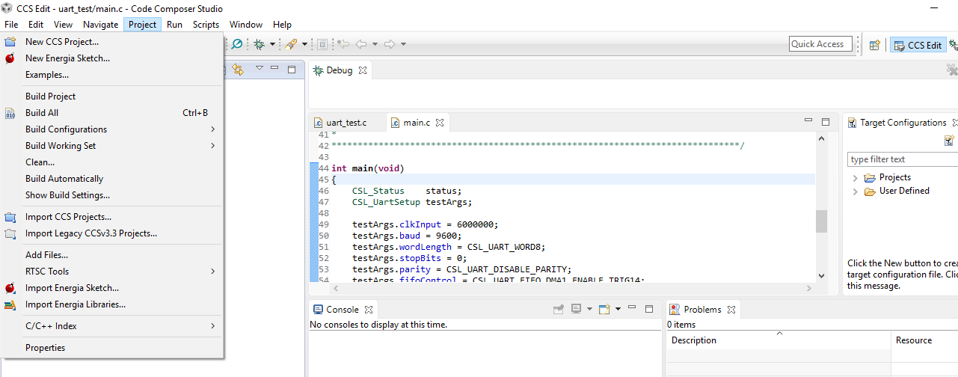This screenshot has width=958, height=377.
Task: Select the Projects folder in Target Configurations
Action: pos(888,177)
